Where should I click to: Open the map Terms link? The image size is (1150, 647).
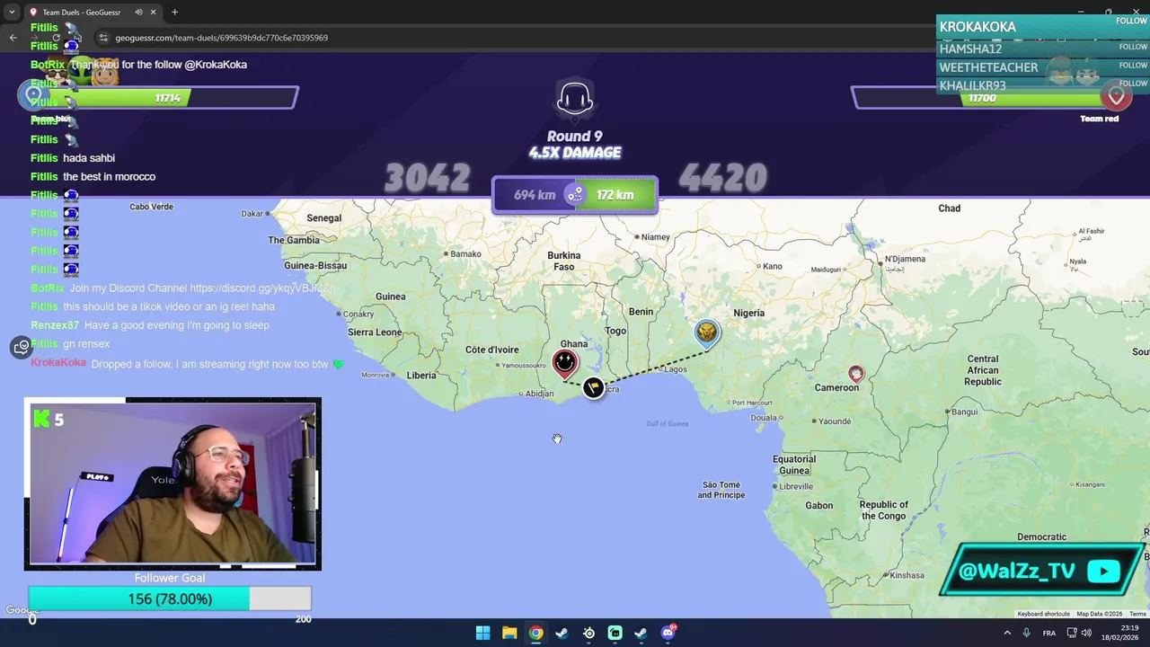pos(1137,614)
